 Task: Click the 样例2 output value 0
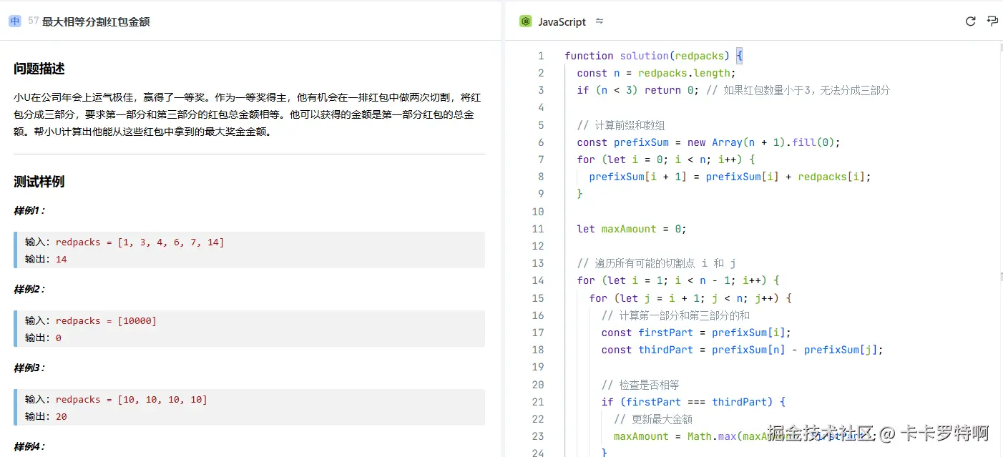(59, 338)
